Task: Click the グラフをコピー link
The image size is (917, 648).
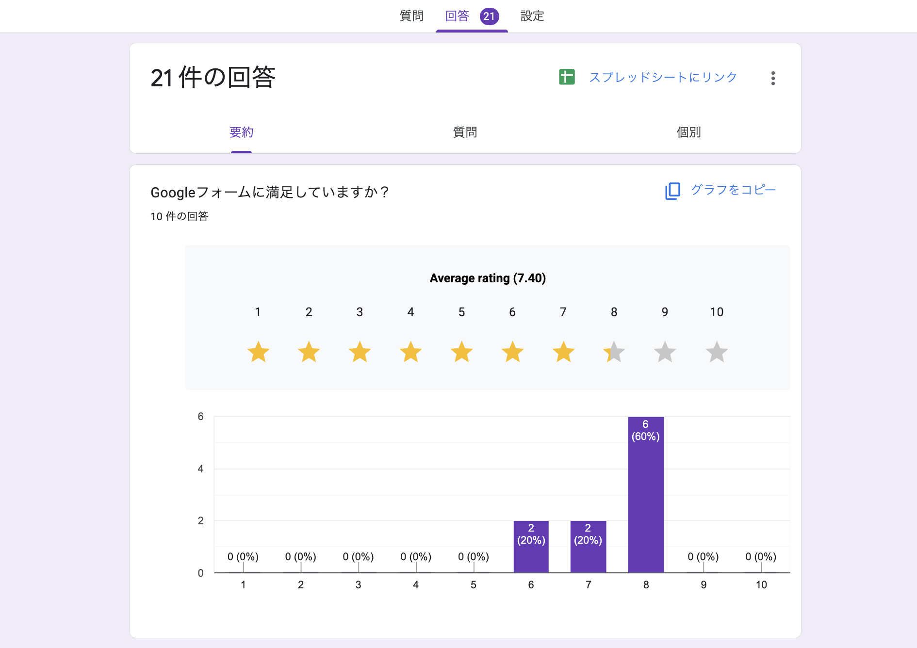Action: click(733, 190)
